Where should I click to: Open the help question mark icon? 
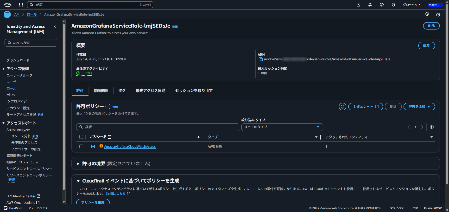[382, 5]
